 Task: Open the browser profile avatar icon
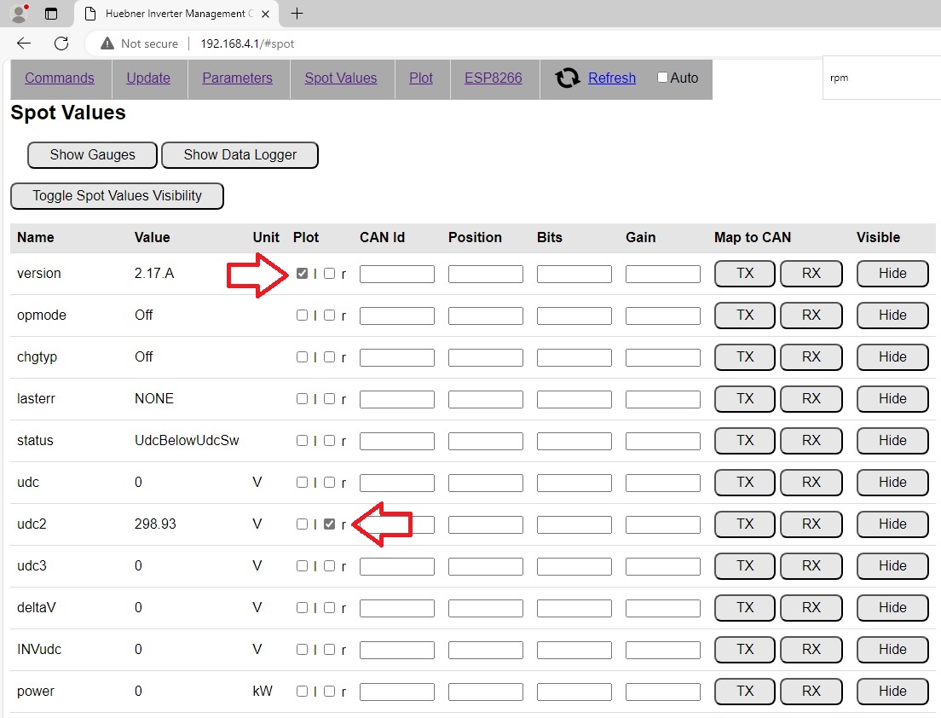pyautogui.click(x=19, y=14)
